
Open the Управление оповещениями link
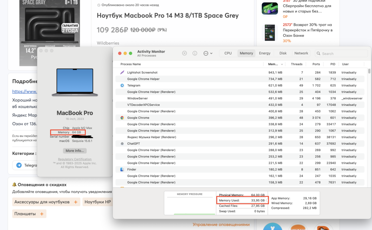tap(221, 224)
